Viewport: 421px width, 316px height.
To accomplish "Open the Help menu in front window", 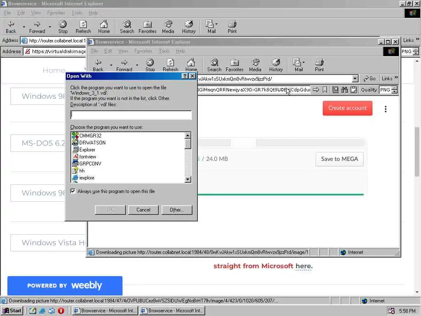I will click(180, 51).
